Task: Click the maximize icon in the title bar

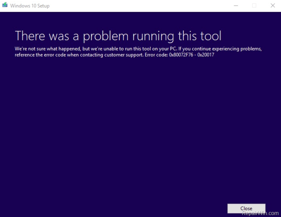Action: coord(254,5)
